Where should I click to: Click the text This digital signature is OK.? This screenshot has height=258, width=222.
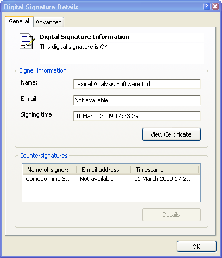75,47
